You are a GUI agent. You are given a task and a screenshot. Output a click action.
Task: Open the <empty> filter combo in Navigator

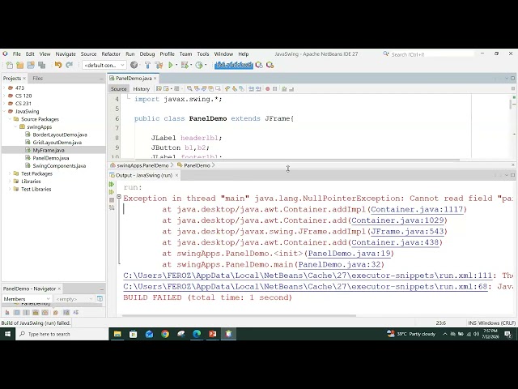pos(74,299)
